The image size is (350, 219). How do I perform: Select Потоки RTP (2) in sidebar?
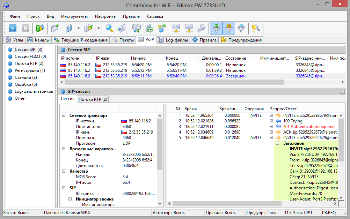tap(29, 63)
